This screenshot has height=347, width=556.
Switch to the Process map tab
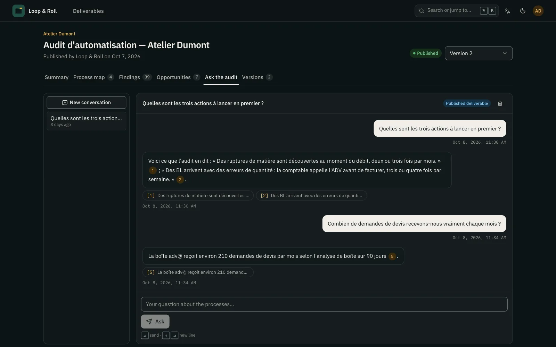tap(93, 77)
